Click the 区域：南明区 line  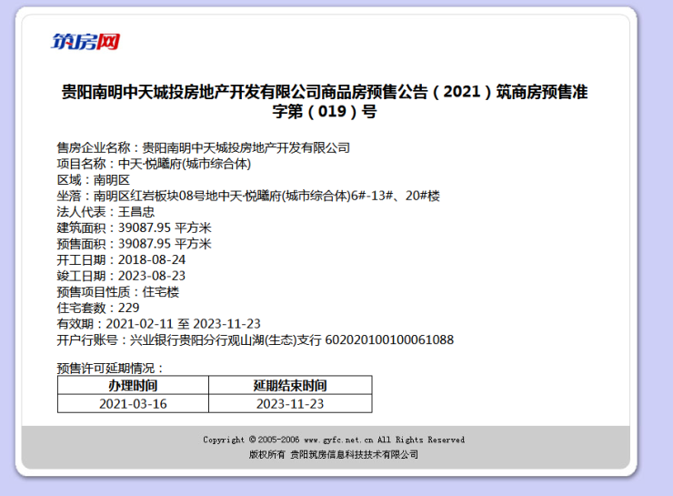pyautogui.click(x=93, y=180)
